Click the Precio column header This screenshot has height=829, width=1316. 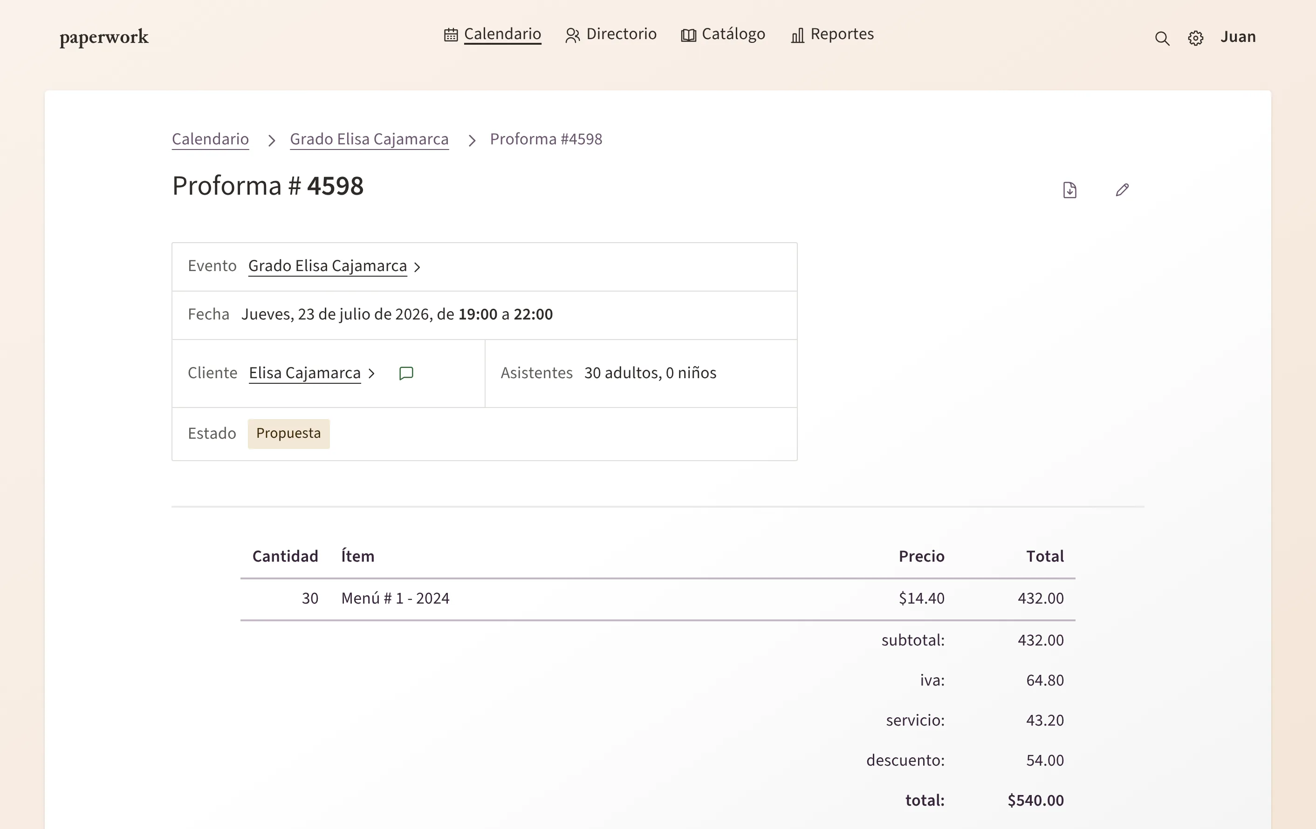[921, 557]
